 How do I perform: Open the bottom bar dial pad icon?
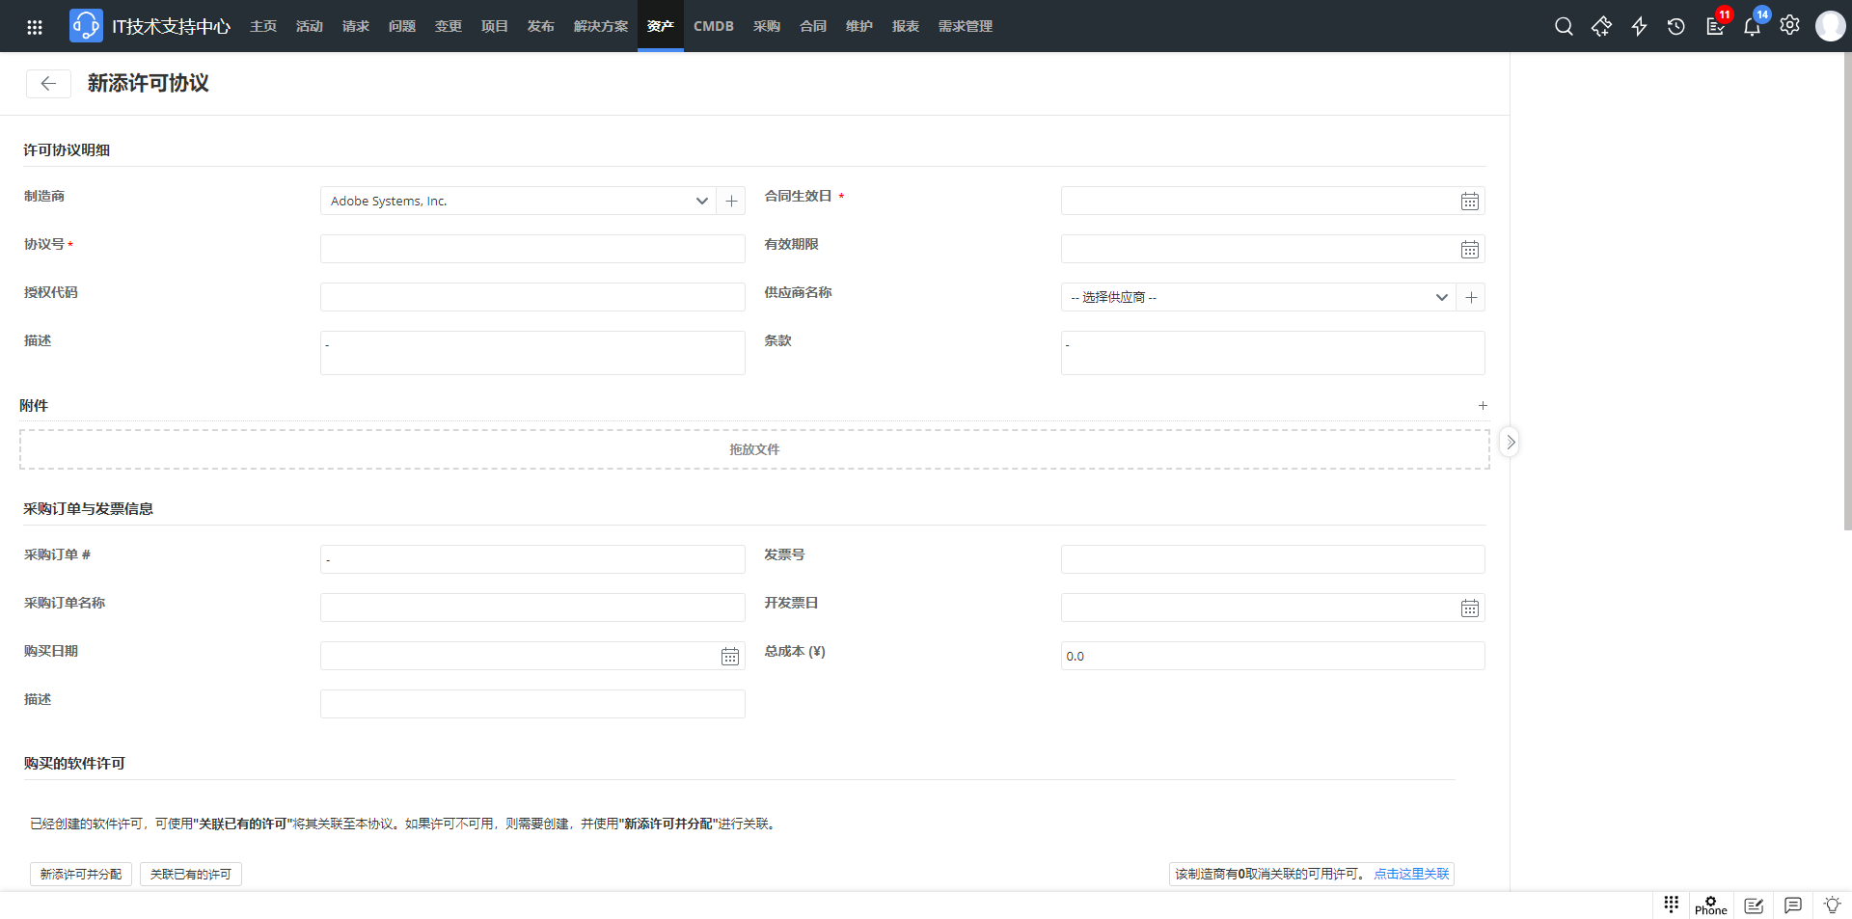pos(1671,905)
